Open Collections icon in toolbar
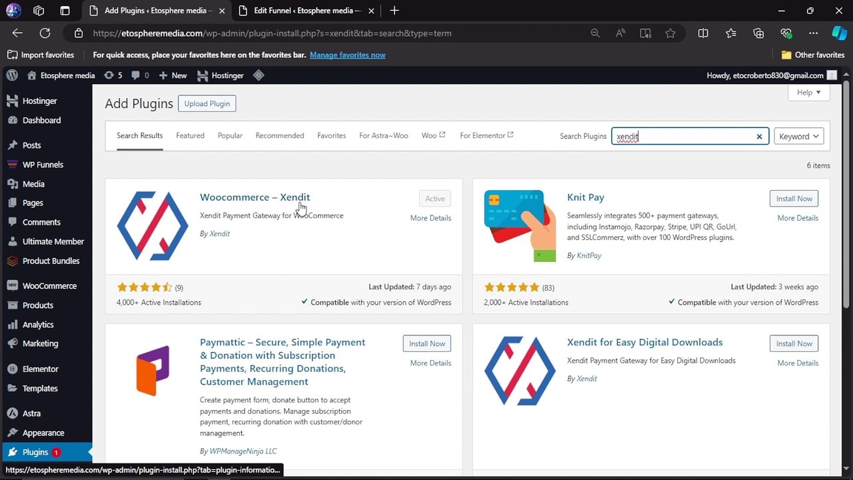 758,33
